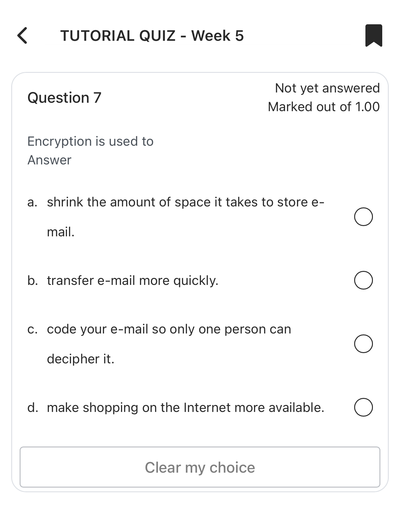
Task: Click the encryption question prompt text
Action: point(90,141)
